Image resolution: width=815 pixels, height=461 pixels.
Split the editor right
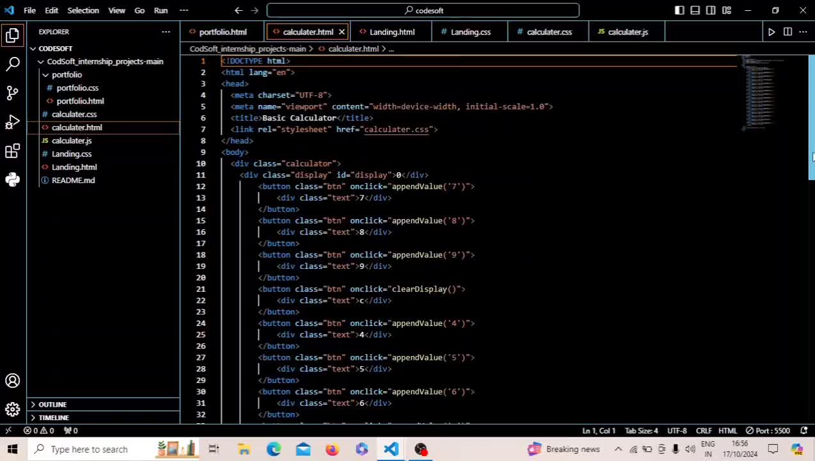coord(787,31)
